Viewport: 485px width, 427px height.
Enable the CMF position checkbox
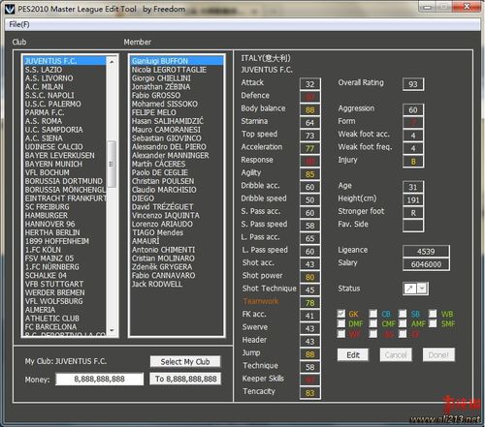373,323
